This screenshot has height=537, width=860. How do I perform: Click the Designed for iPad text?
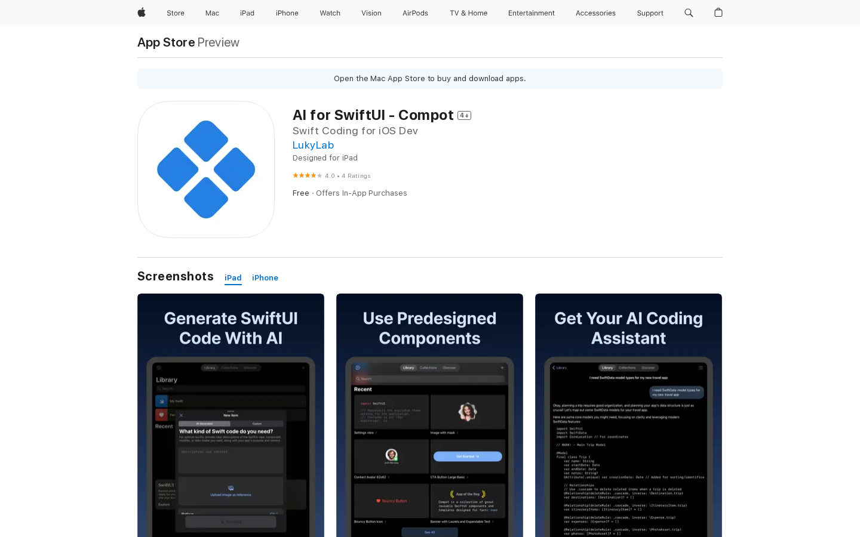pos(325,158)
